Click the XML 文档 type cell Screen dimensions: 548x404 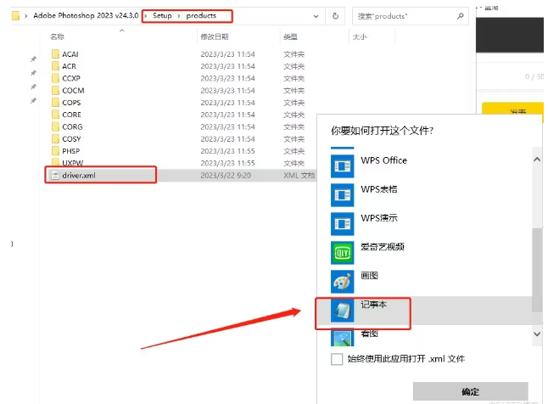299,175
